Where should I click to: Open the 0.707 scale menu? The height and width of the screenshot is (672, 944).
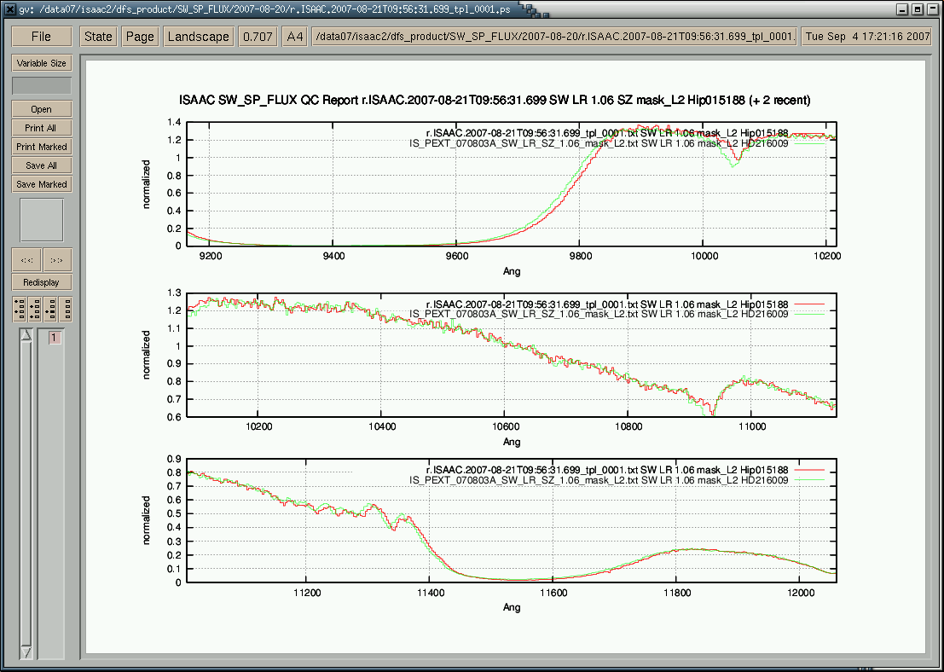(257, 36)
